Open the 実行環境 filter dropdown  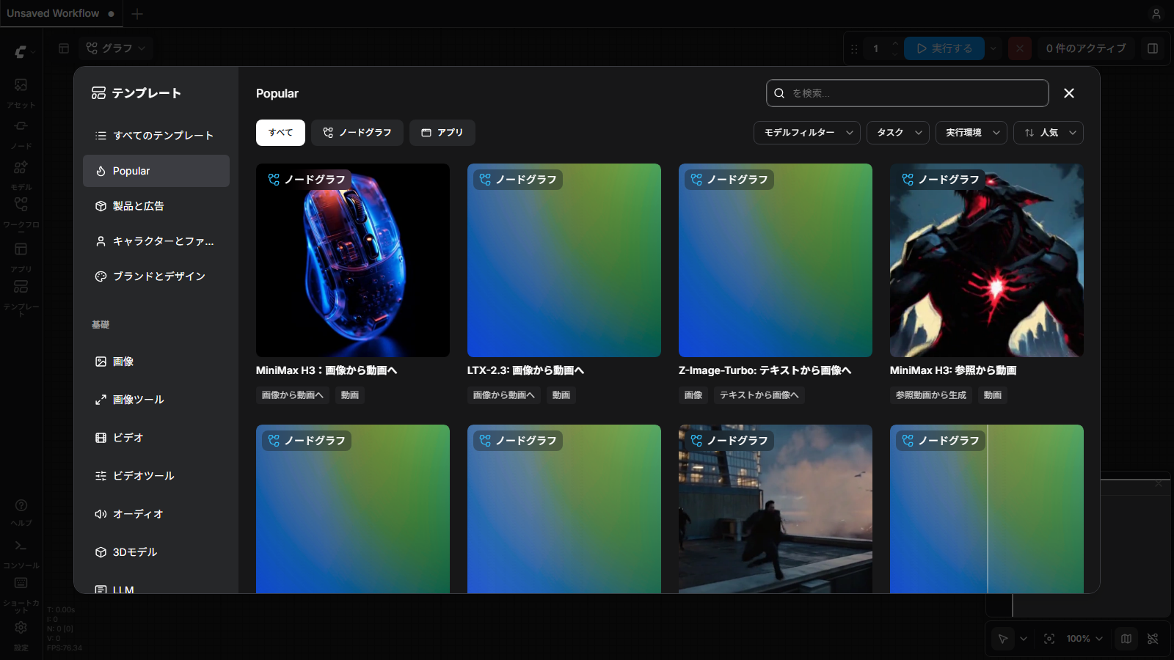[971, 133]
